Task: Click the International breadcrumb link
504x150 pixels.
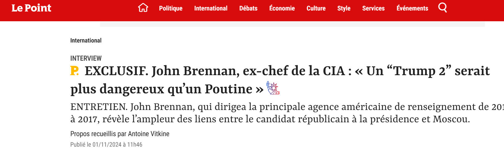Action: click(86, 40)
